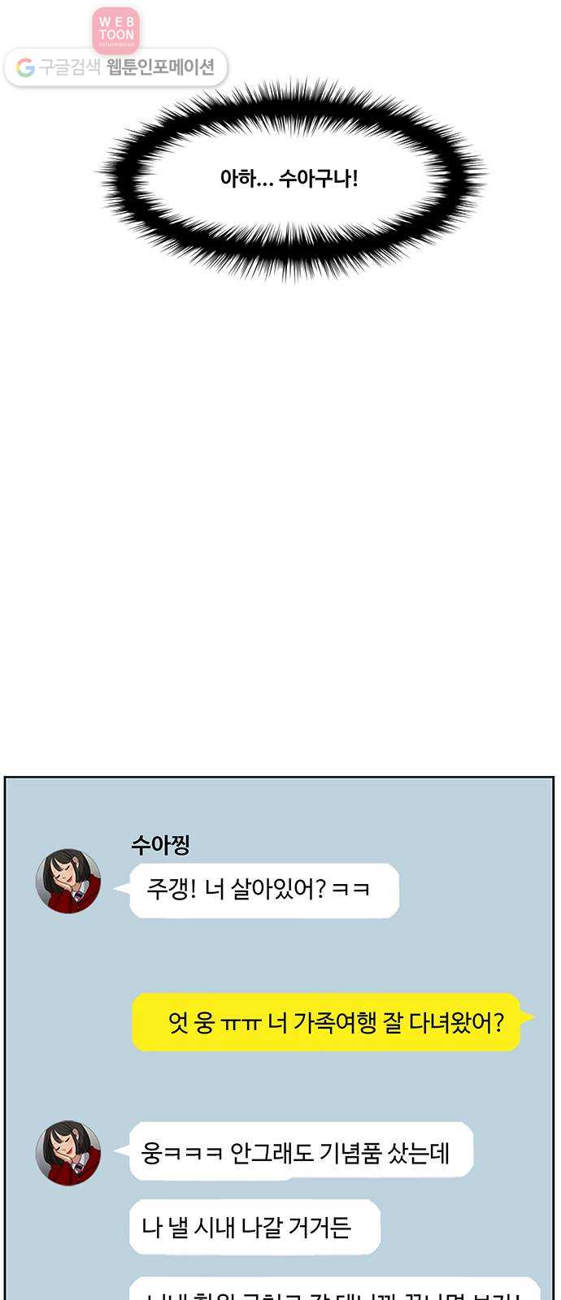Viewport: 561px width, 1300px height.
Task: Click the partially visible bottom chat bubble
Action: 335,1289
